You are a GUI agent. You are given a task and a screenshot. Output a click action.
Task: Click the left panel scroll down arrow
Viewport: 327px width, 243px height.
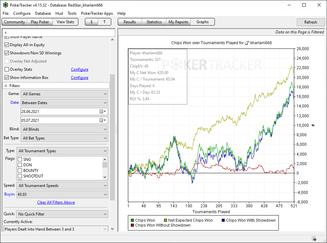click(112, 229)
